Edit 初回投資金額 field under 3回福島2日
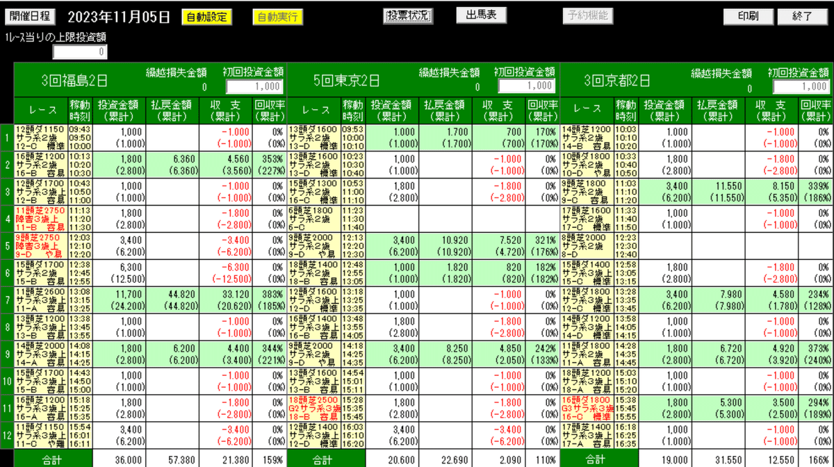The width and height of the screenshot is (834, 467). 254,86
